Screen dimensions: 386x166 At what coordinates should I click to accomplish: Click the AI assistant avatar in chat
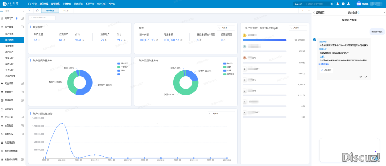[315, 40]
